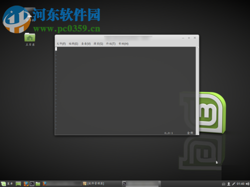Open the home folder desktop icon
The height and width of the screenshot is (187, 250).
click(30, 39)
